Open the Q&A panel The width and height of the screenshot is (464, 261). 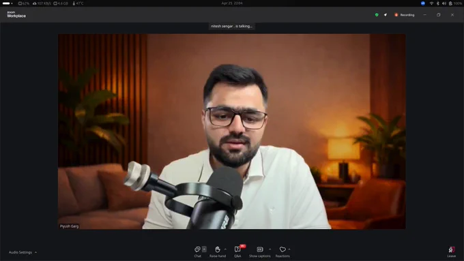(x=237, y=251)
